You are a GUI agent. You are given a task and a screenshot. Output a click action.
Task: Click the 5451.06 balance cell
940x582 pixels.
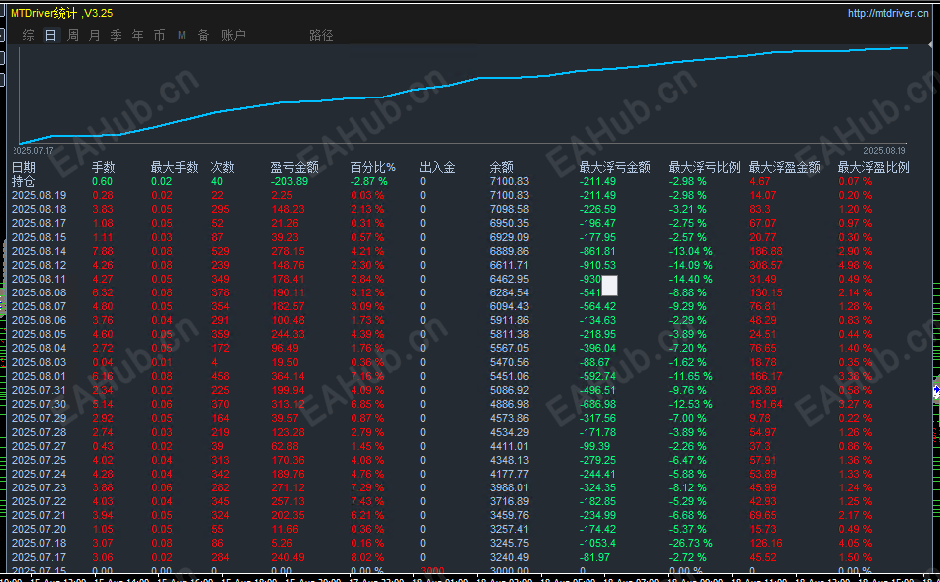tap(509, 377)
